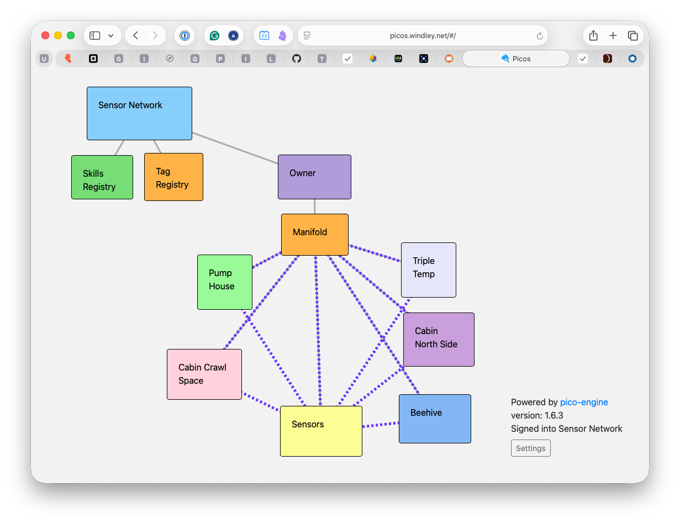Focus the picos.windley.net address field
This screenshot has width=680, height=524.
coord(423,35)
